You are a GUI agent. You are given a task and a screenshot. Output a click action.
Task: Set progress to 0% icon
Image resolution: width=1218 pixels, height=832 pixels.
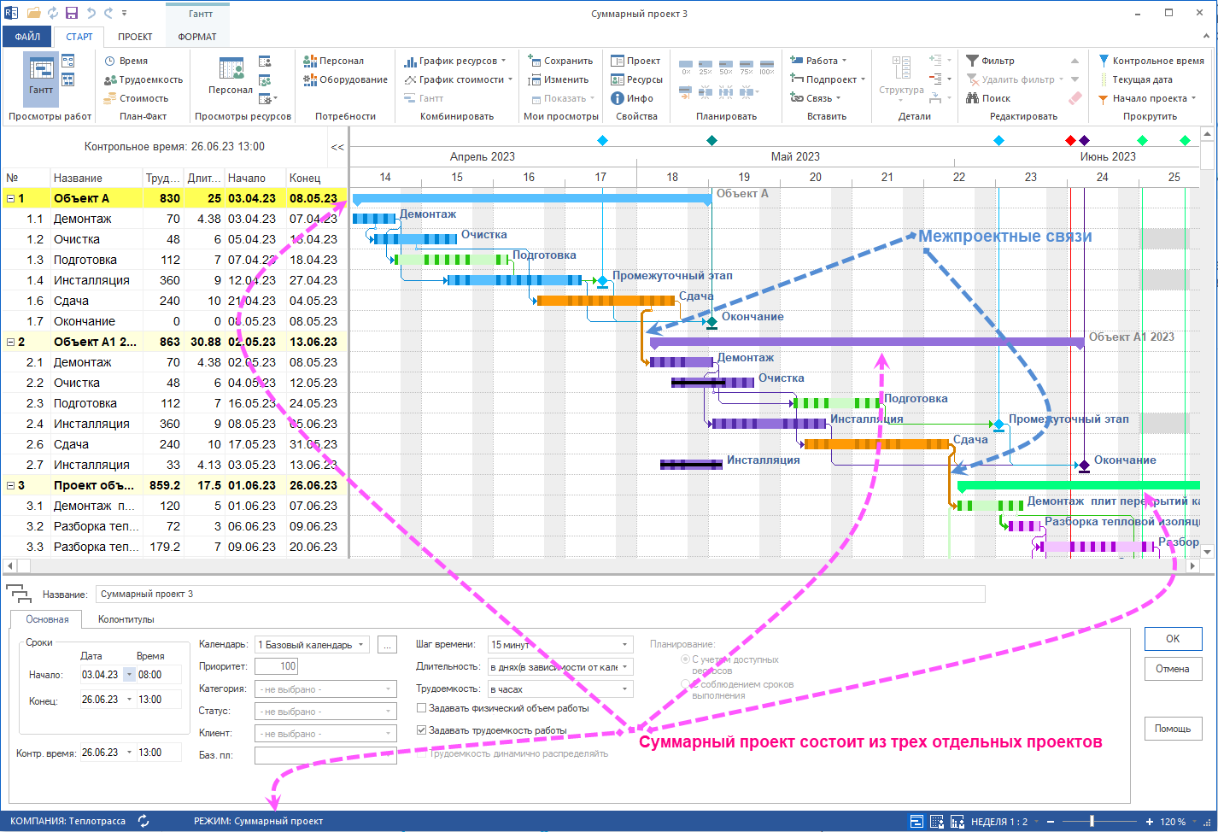click(686, 67)
